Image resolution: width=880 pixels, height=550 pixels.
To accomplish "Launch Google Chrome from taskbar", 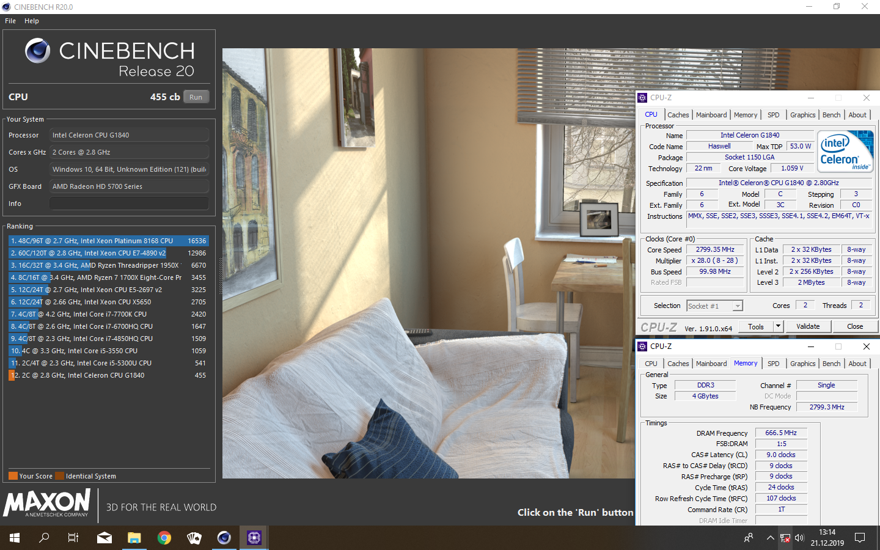I will click(164, 538).
